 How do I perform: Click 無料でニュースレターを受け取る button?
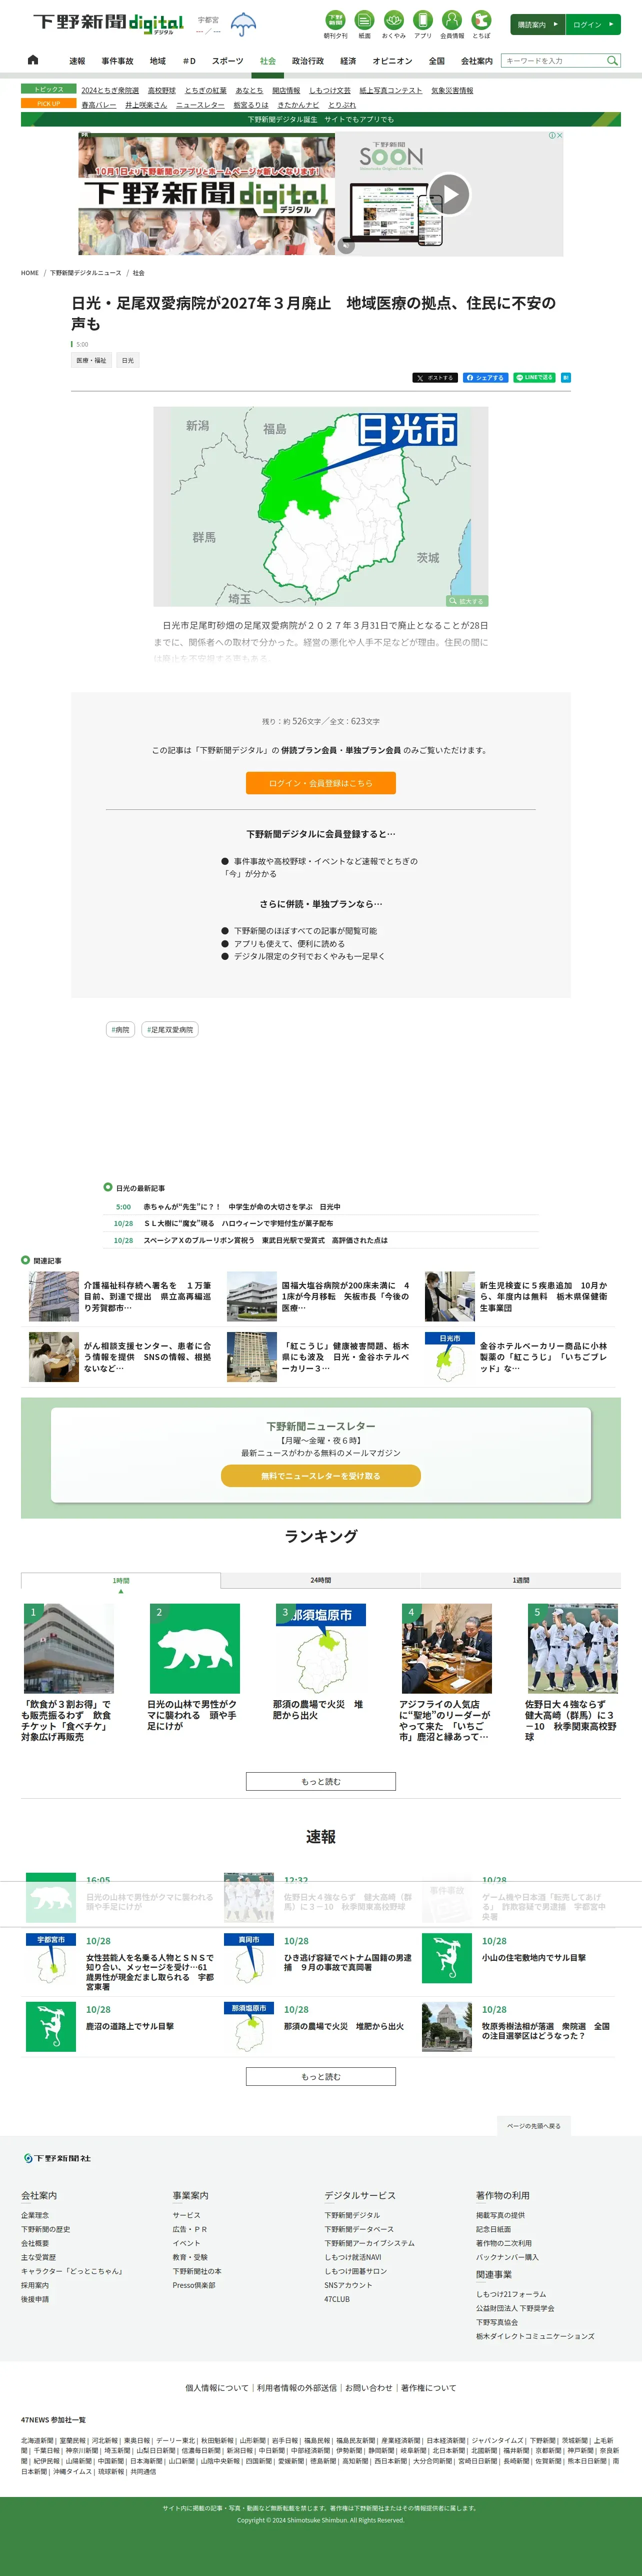(x=321, y=1476)
